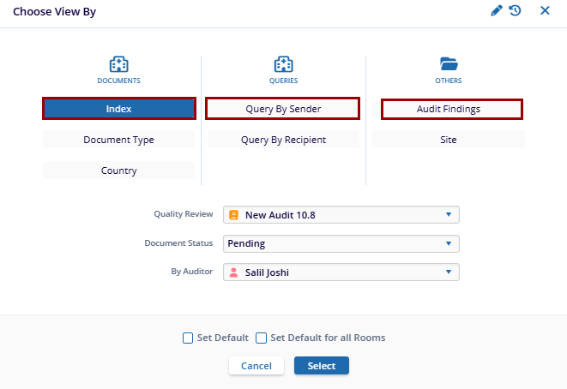Screen dimensions: 567x389
Task: Click the orange audit icon in Quality Review
Action: click(233, 215)
